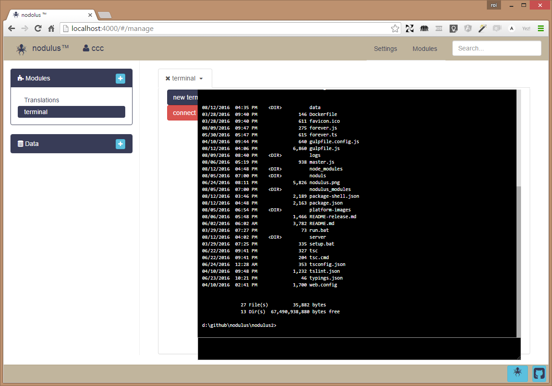
Task: Open Chrome hamburger menu
Action: pos(541,28)
